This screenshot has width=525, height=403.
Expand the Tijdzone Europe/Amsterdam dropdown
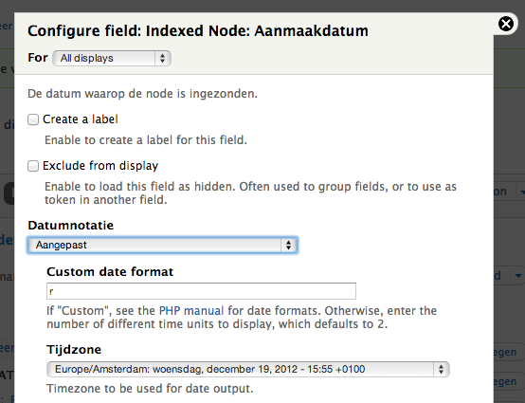pyautogui.click(x=248, y=369)
